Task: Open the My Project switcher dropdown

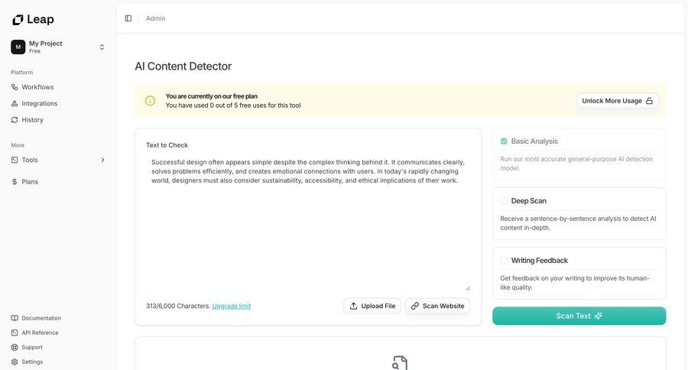Action: tap(102, 47)
